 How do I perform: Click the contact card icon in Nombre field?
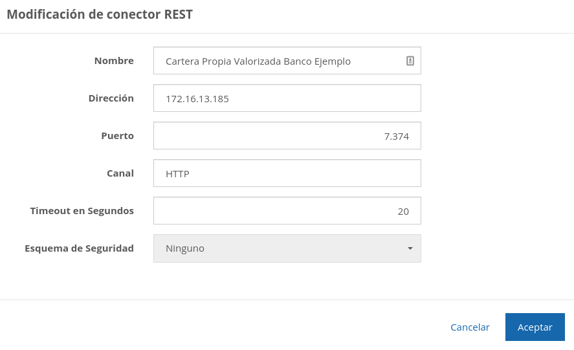410,61
